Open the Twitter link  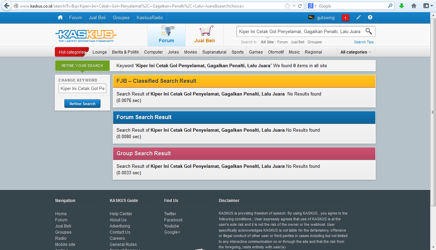[170, 214]
